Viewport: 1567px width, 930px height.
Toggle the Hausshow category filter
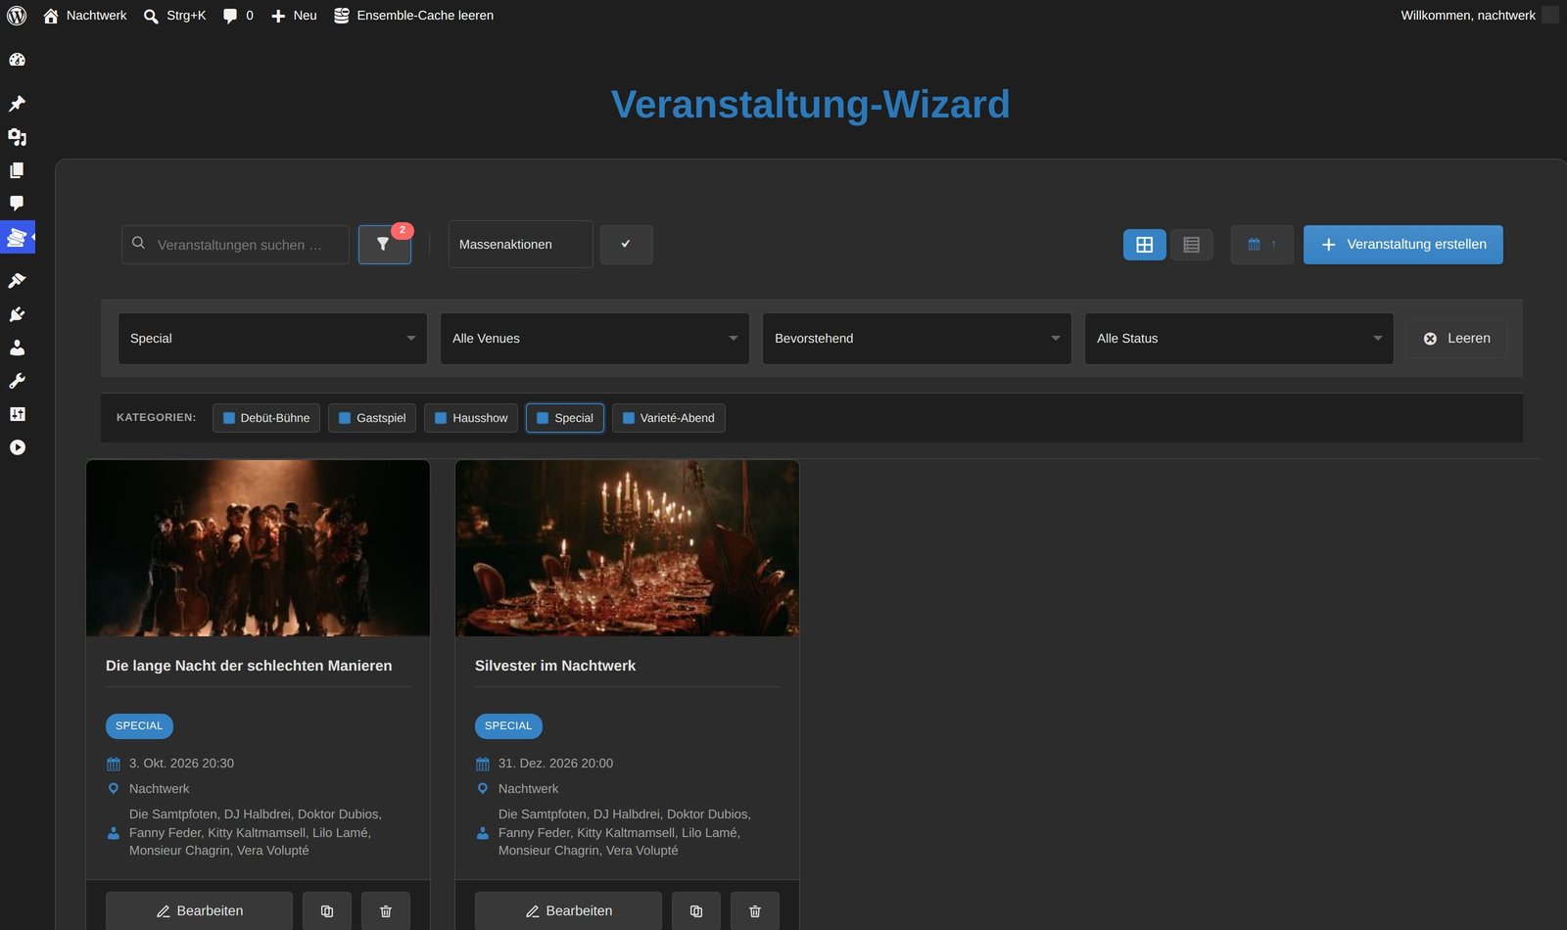click(471, 418)
